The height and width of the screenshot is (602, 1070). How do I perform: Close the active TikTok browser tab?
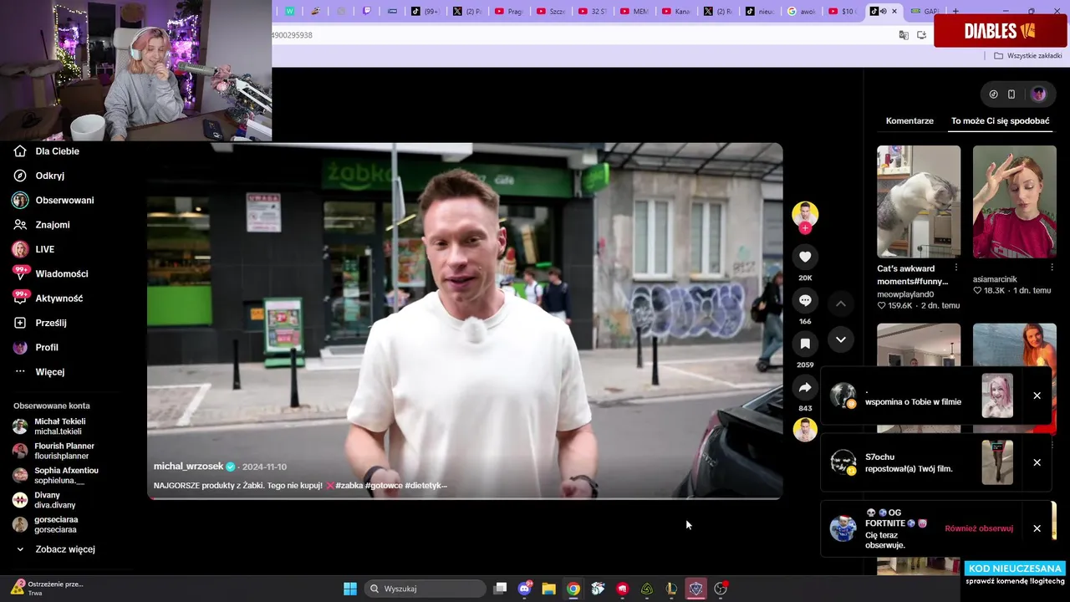894,12
